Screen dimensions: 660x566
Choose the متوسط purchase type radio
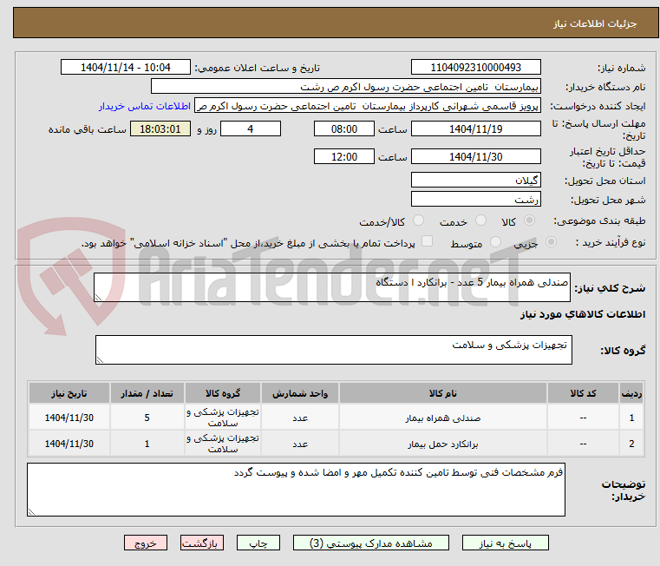pyautogui.click(x=495, y=242)
